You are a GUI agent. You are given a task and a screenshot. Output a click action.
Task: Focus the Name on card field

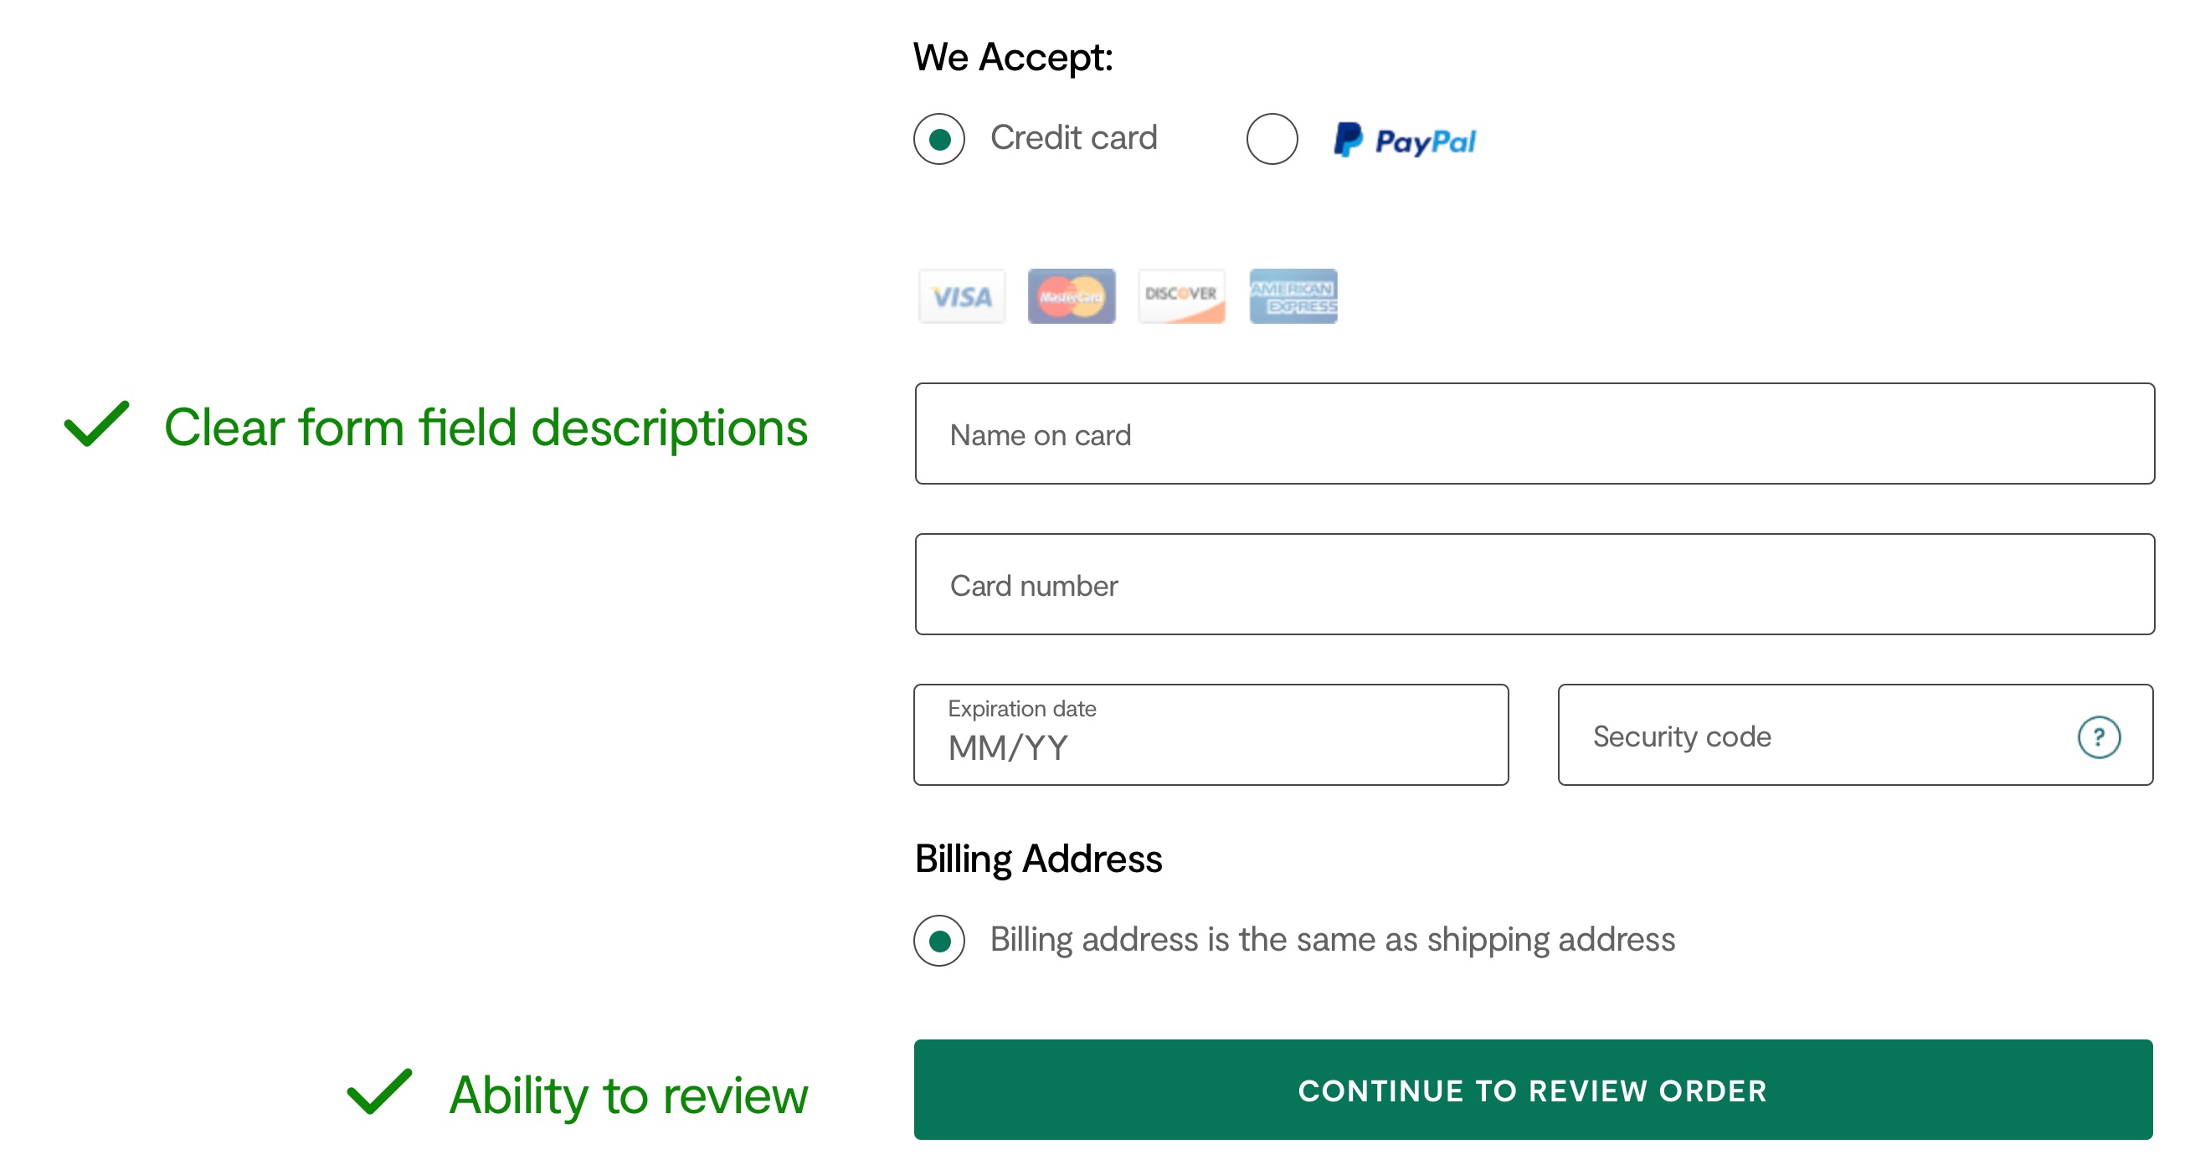pyautogui.click(x=1534, y=434)
